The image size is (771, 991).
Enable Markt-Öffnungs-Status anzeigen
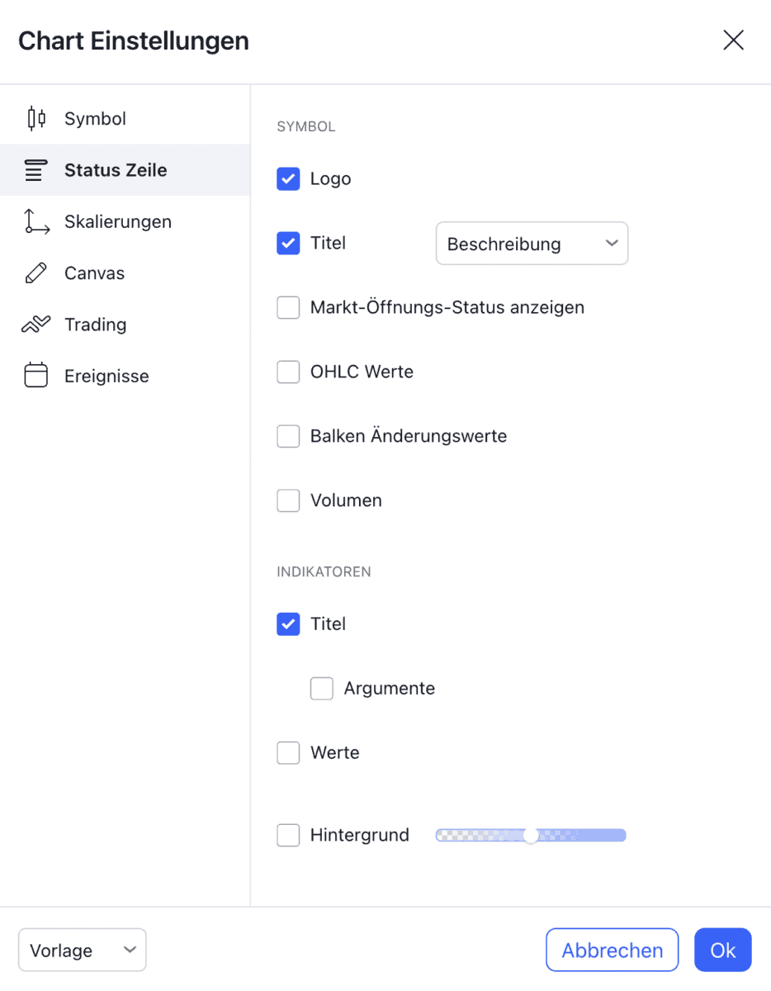pos(288,307)
